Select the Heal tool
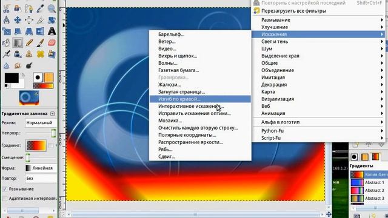Screen dimensions: 388x218 (x=41, y=54)
